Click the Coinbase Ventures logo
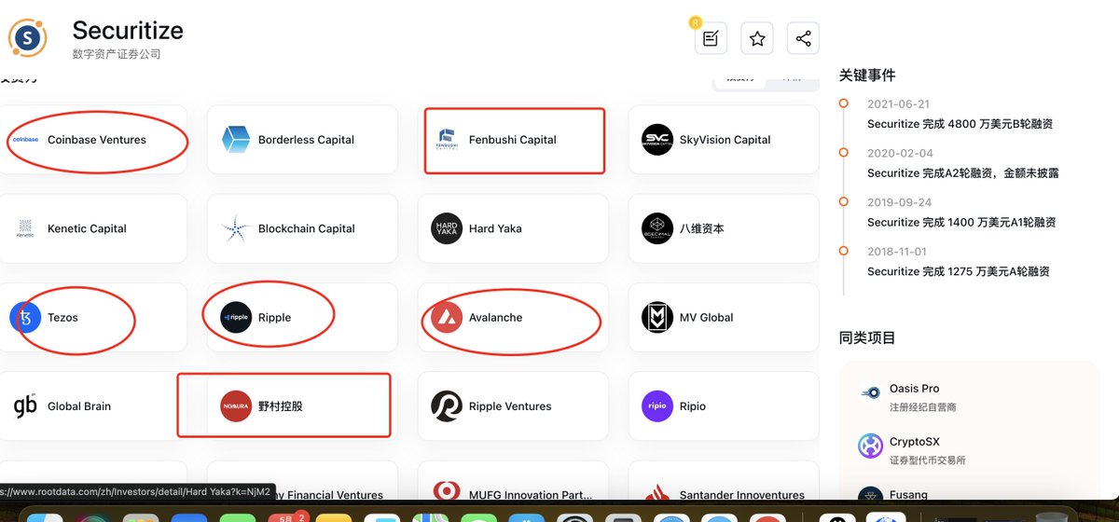The image size is (1119, 522). 24,140
